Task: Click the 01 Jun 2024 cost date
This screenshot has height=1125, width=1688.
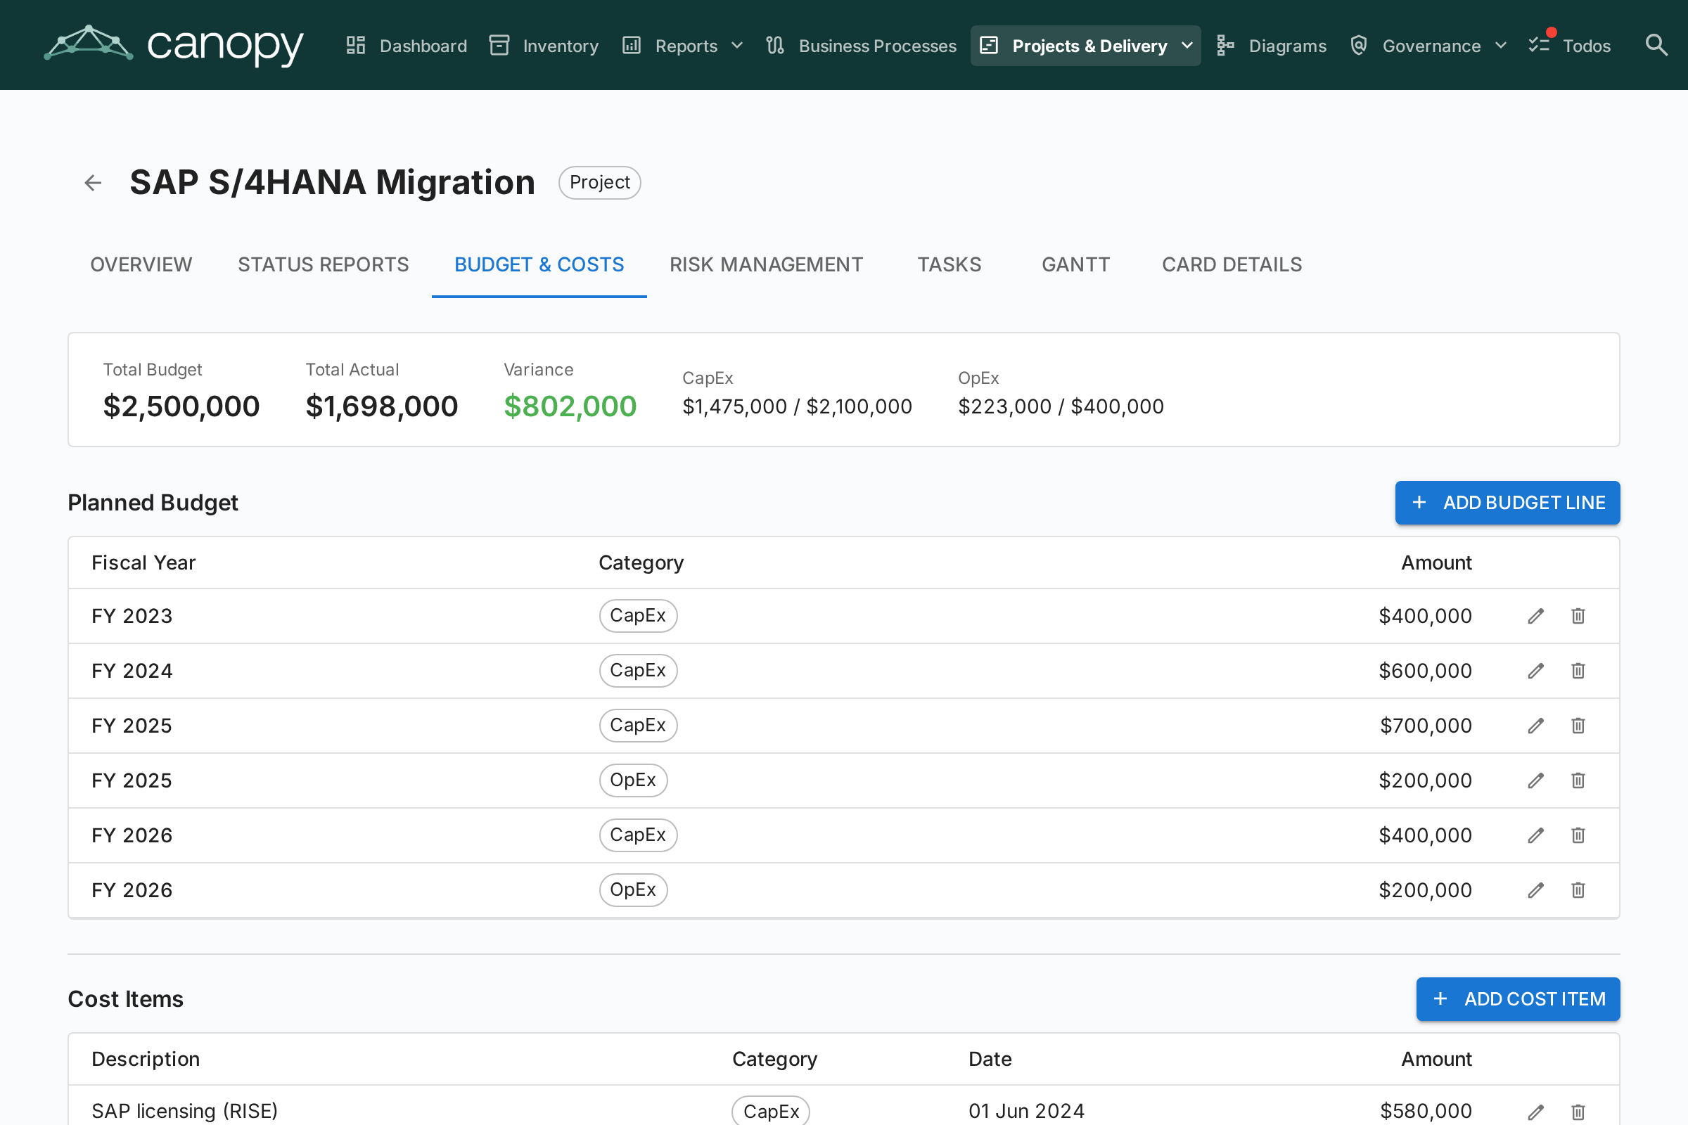Action: 1026,1112
